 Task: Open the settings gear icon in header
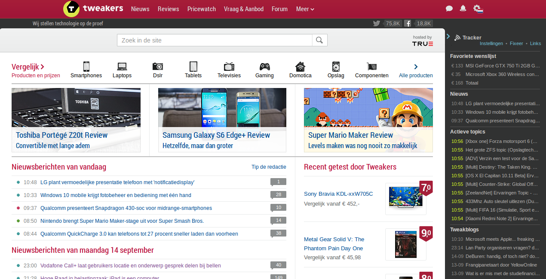pyautogui.click(x=478, y=9)
